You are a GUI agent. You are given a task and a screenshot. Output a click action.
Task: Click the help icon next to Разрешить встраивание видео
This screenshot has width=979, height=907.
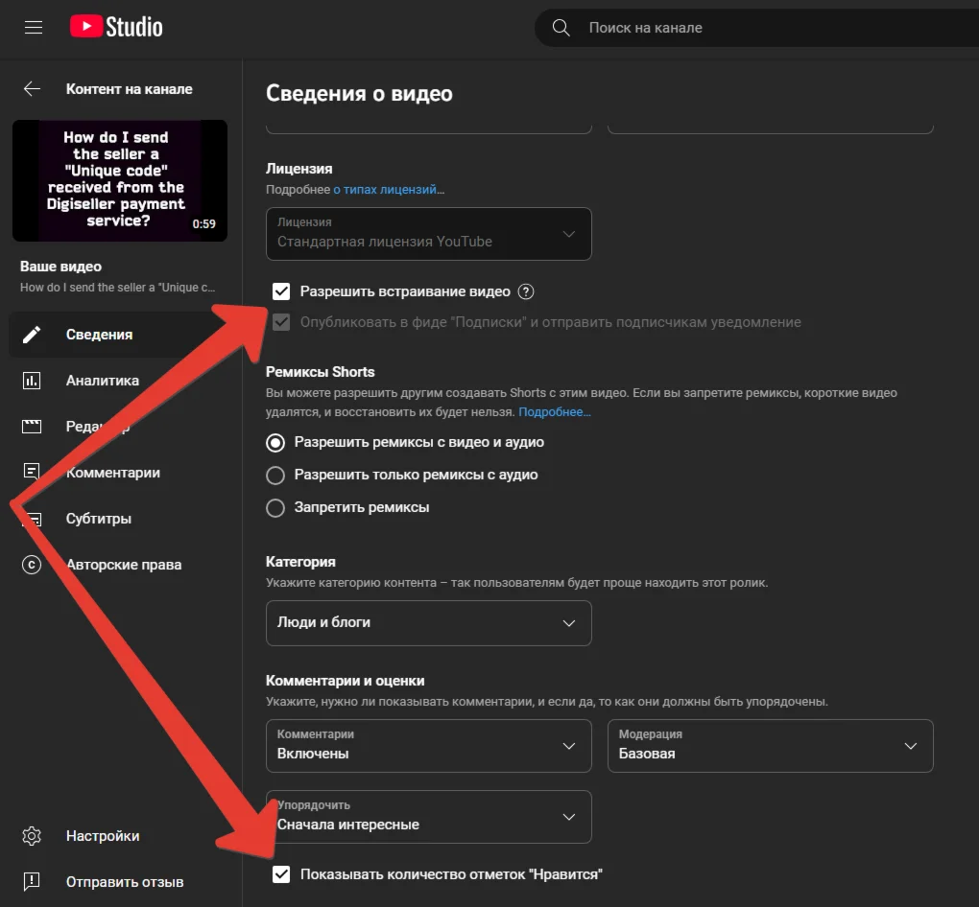(525, 291)
